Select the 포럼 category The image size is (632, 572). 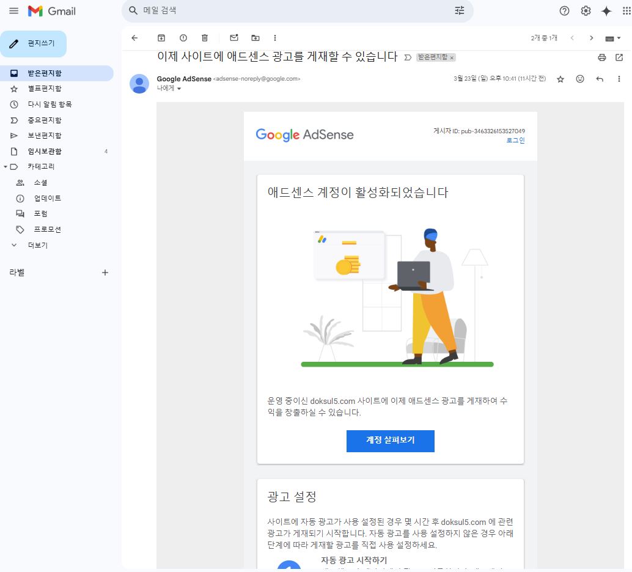56,214
